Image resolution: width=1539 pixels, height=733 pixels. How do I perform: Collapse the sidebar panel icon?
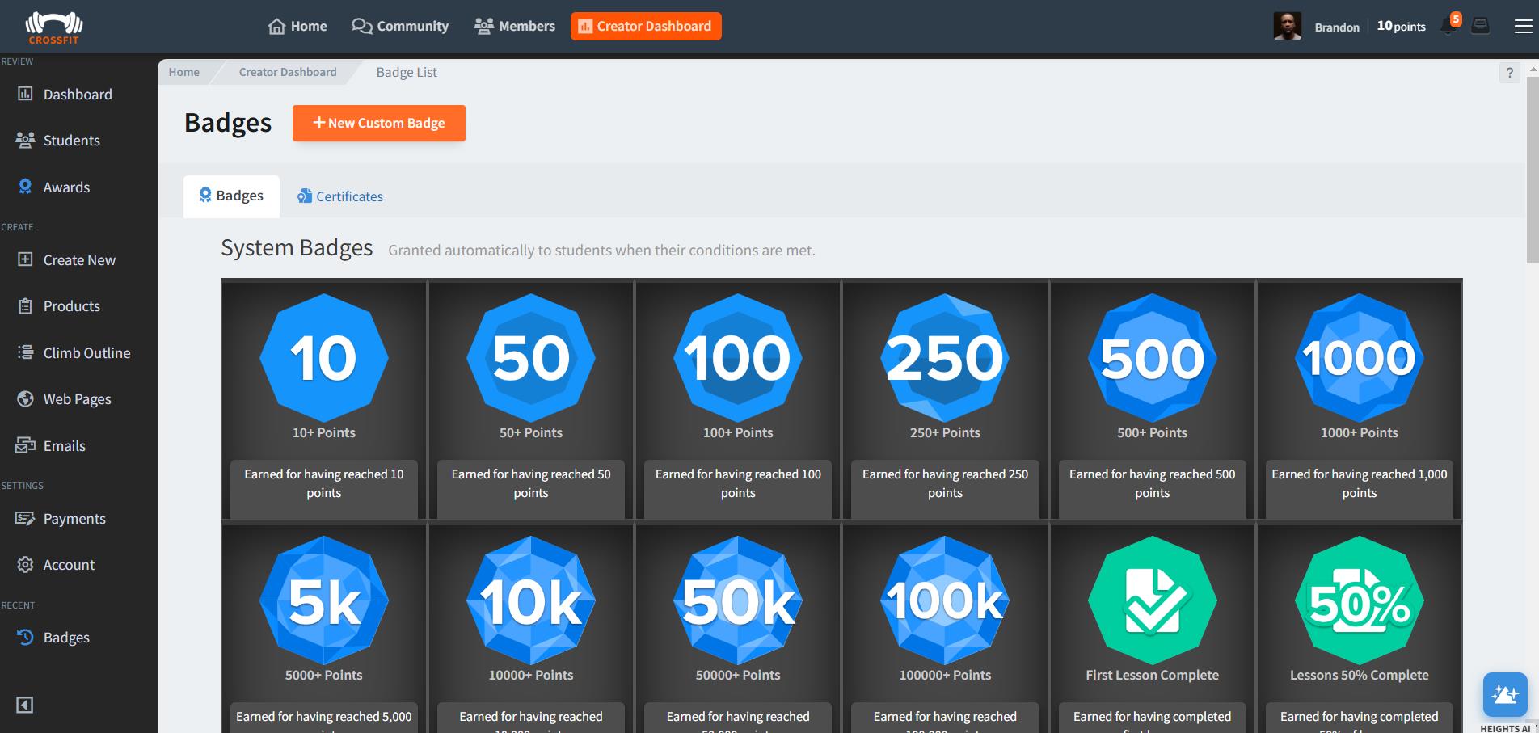[25, 705]
